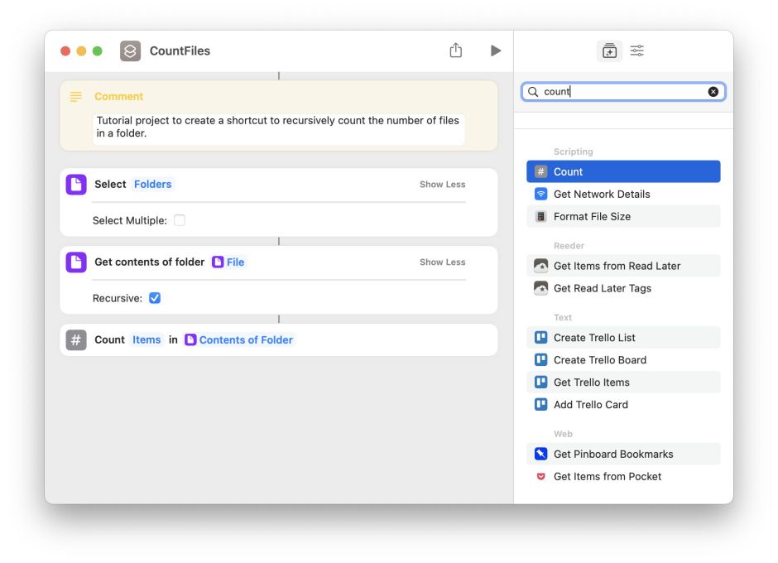Click the CountFiles shortcut icon in title bar
This screenshot has height=563, width=778.
pos(130,51)
